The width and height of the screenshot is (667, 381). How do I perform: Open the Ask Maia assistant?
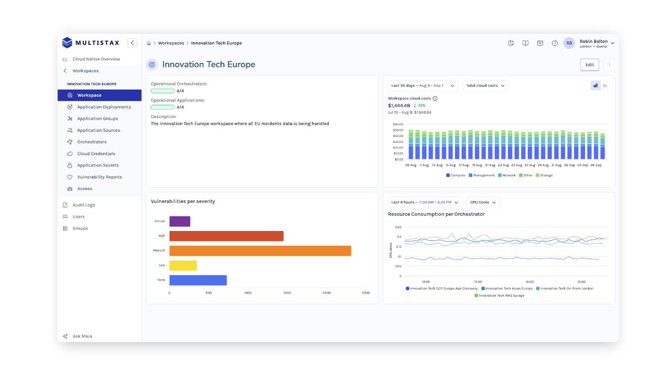click(x=82, y=336)
